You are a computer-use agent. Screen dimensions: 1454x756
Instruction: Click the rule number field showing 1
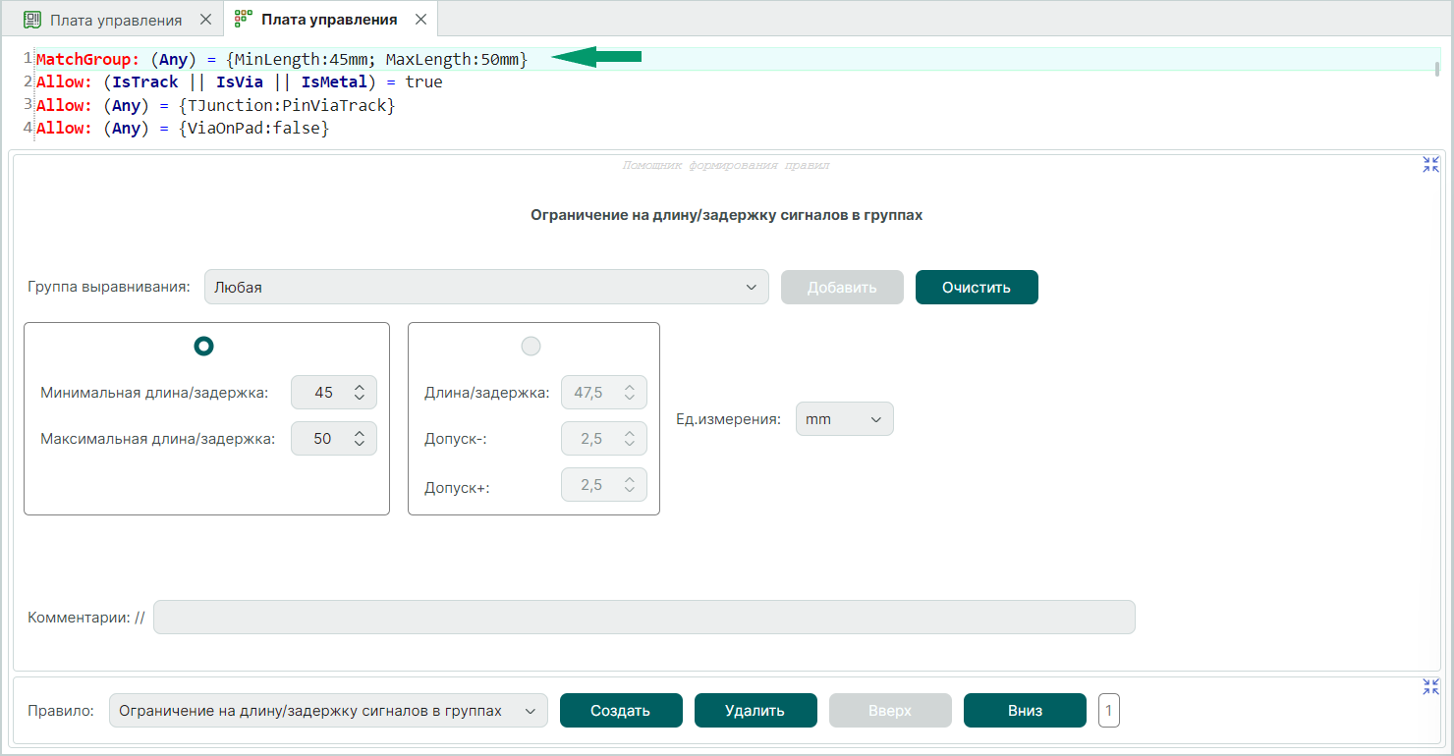(1108, 711)
